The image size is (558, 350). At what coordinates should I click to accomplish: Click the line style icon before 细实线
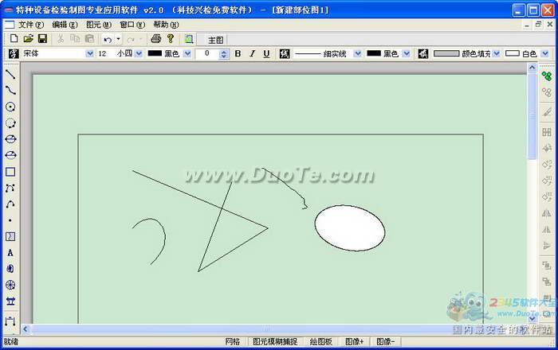tap(285, 53)
